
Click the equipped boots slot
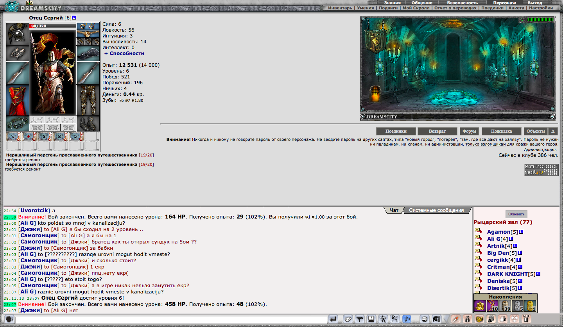click(x=88, y=124)
